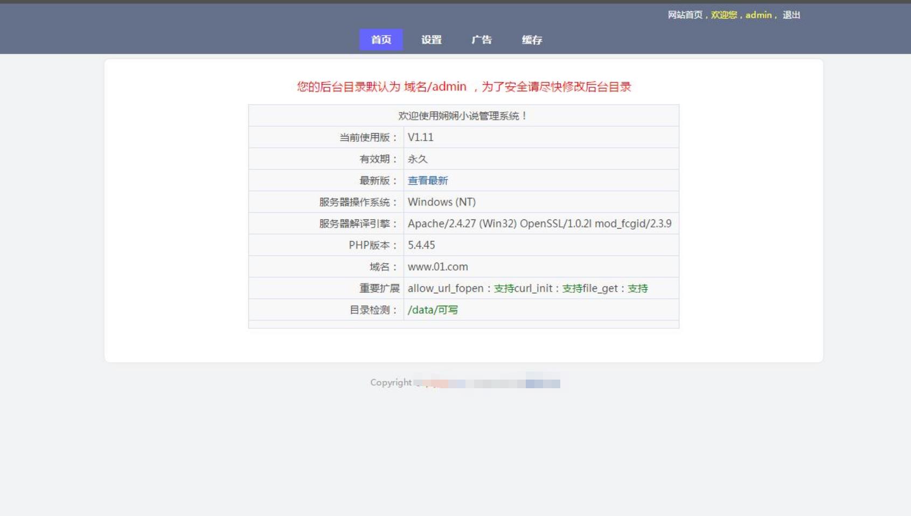This screenshot has width=911, height=516.
Task: Click the www.01.com domain value
Action: tap(437, 267)
